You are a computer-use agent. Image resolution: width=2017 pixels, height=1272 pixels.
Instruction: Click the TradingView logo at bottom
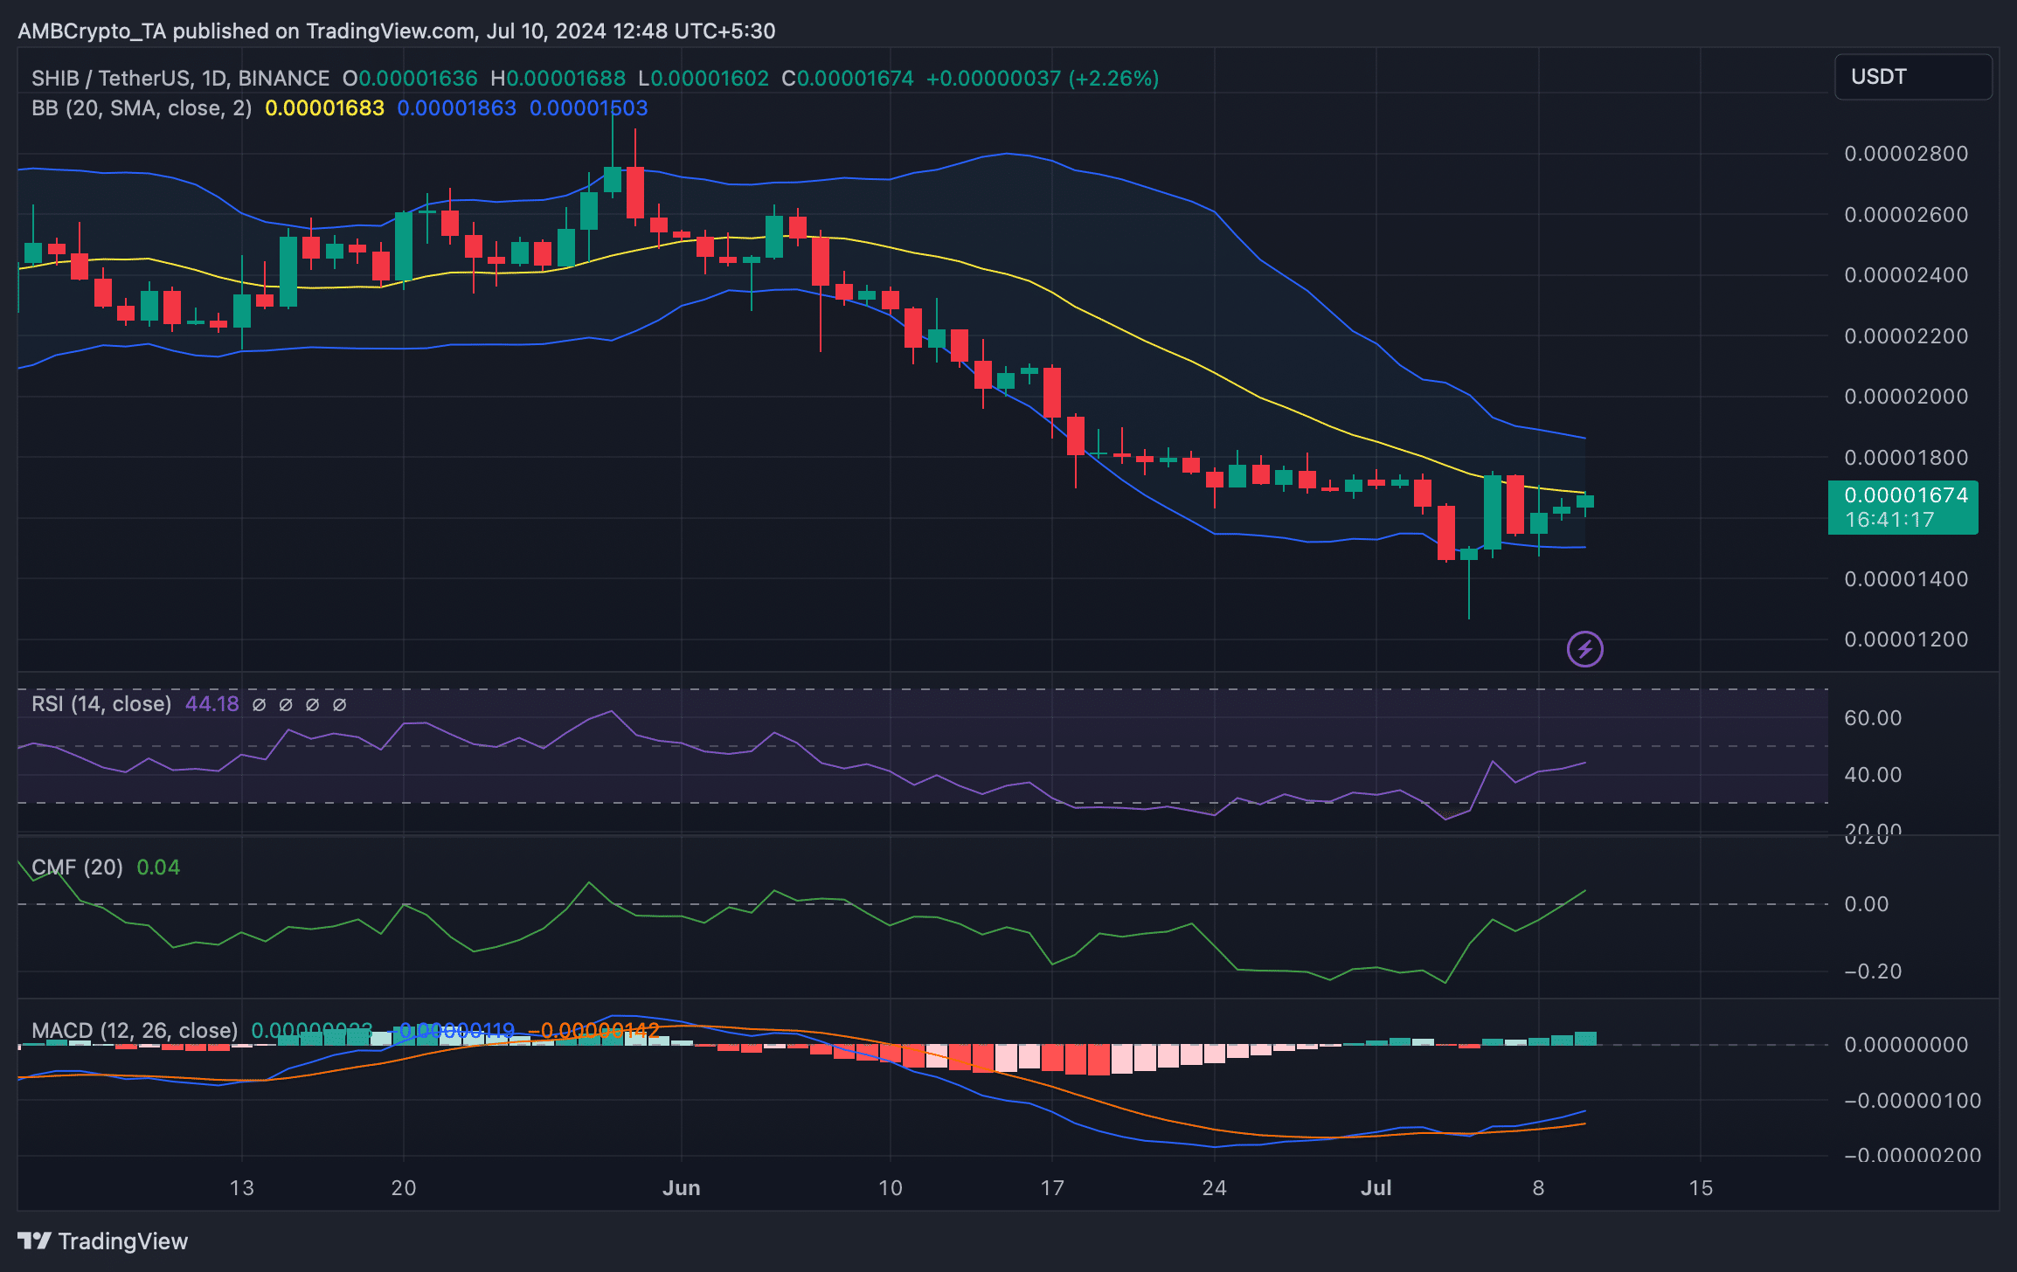[x=103, y=1241]
